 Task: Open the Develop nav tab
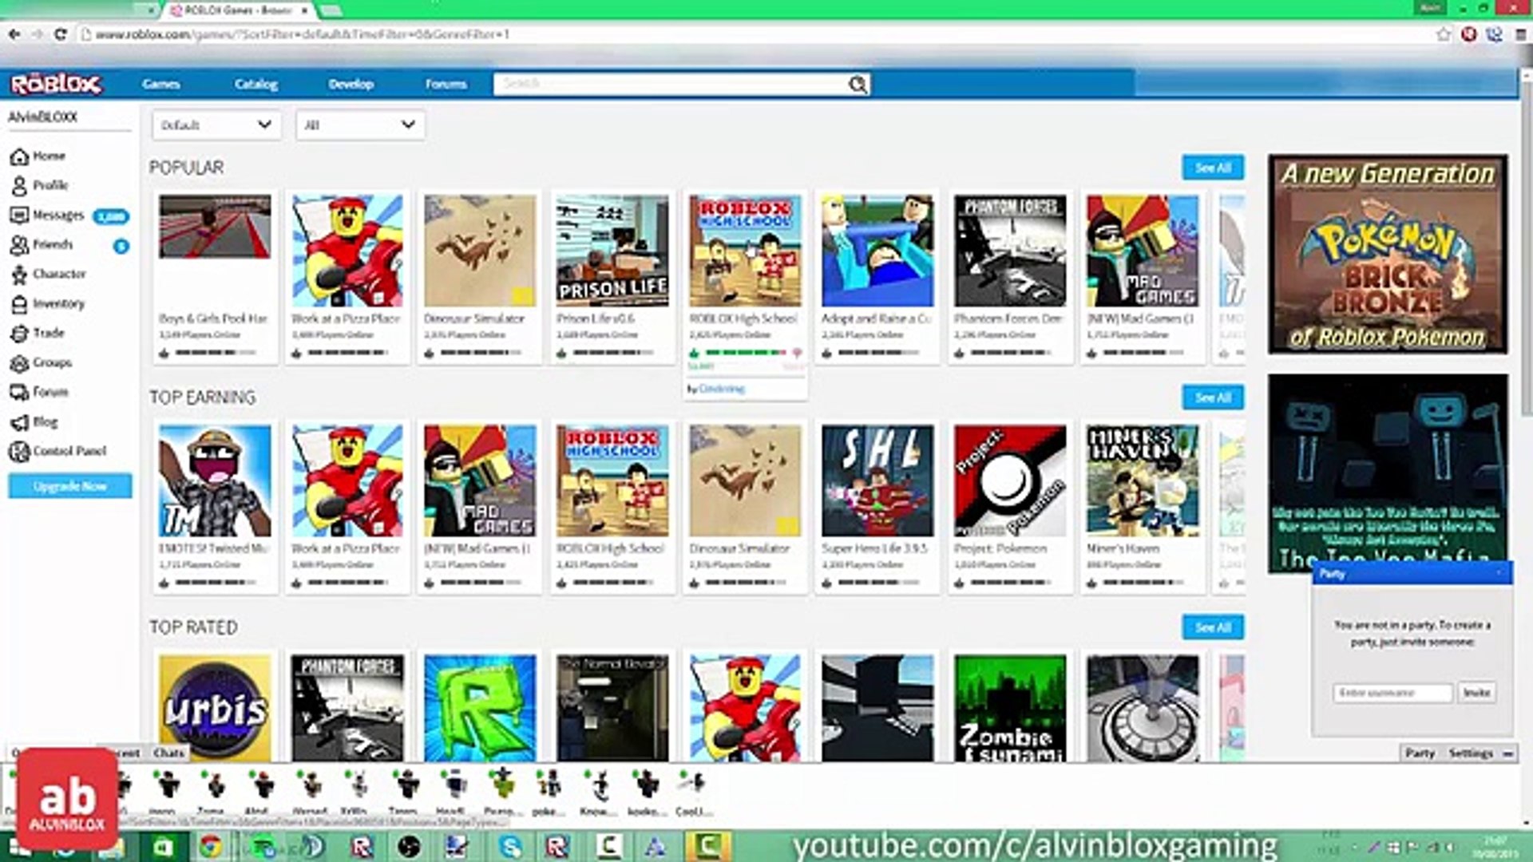point(351,85)
